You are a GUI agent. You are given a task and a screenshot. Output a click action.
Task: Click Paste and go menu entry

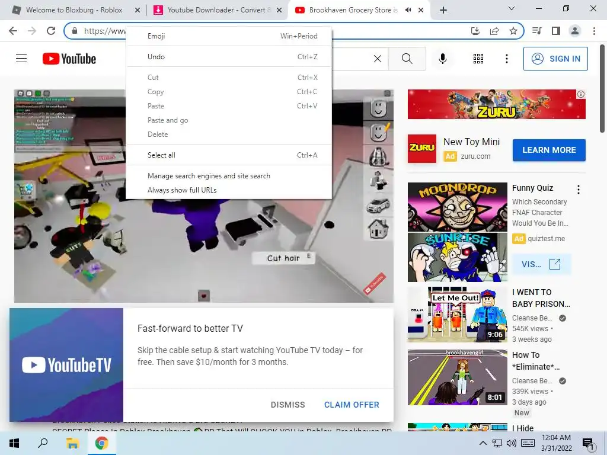[229, 120]
